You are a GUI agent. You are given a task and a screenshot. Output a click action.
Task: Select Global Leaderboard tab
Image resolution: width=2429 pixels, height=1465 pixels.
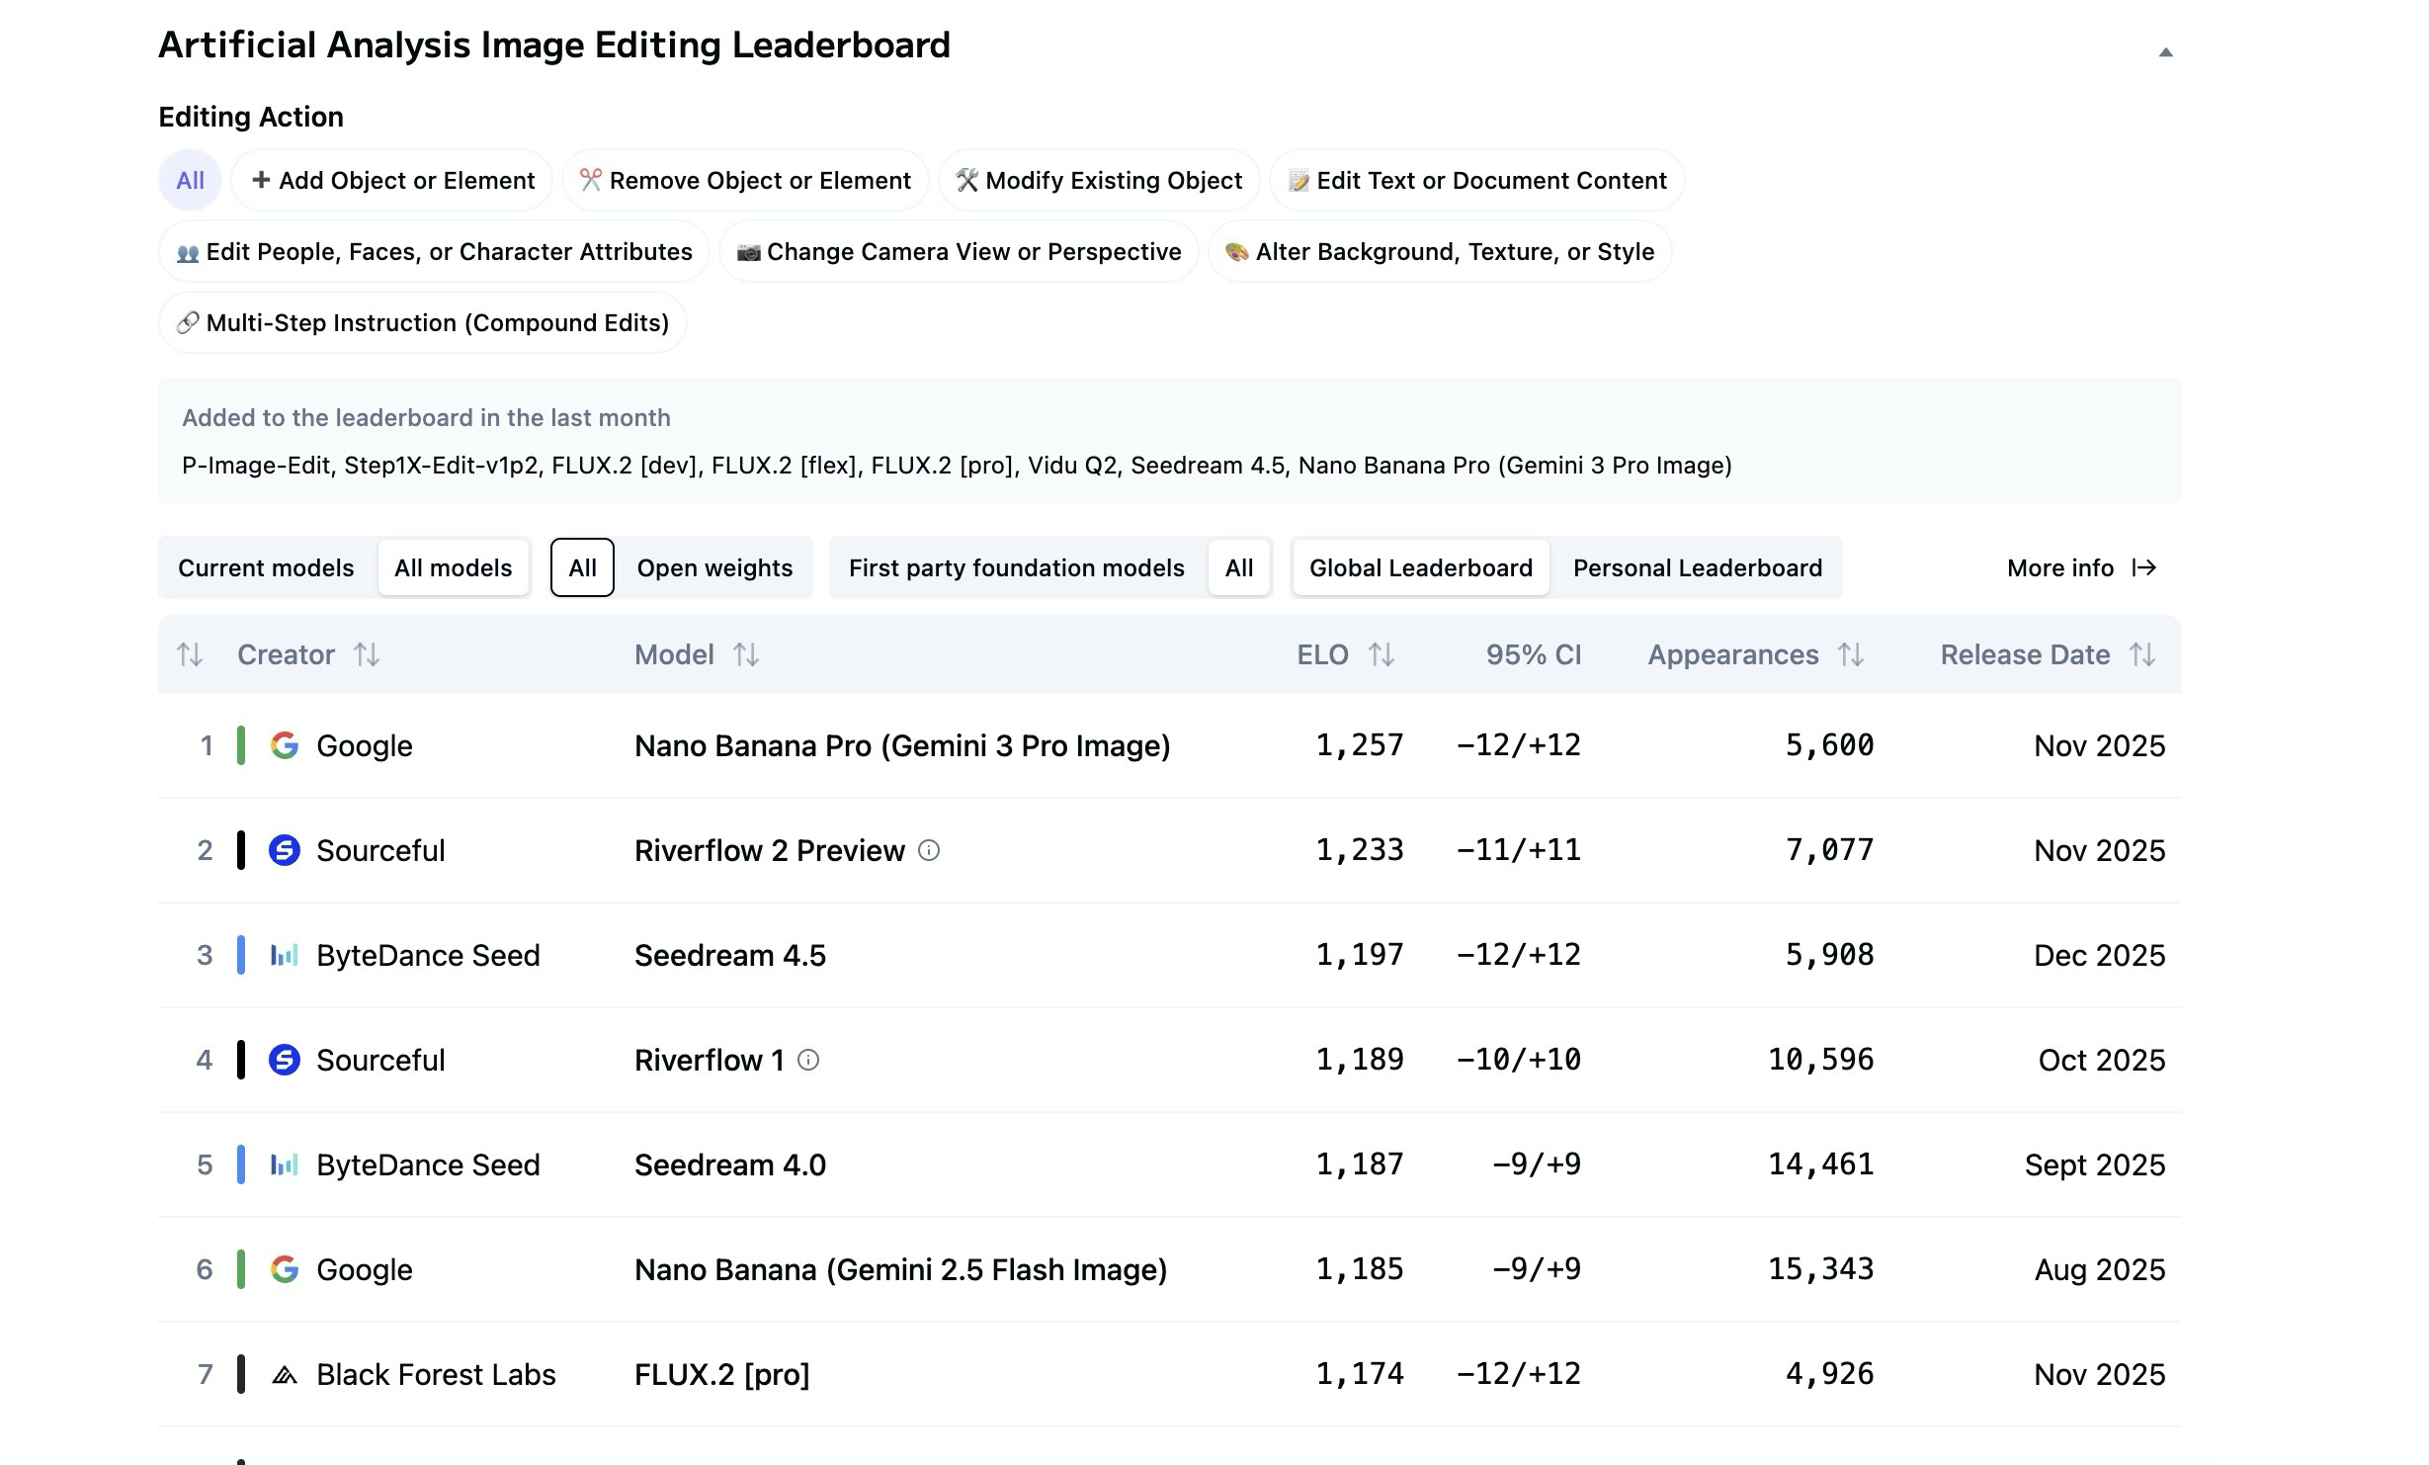(x=1420, y=567)
